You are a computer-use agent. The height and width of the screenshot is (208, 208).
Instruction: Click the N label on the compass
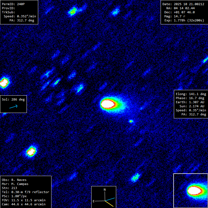pos(105,190)
